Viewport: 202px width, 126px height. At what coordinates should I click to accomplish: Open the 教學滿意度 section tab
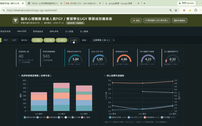point(38,31)
